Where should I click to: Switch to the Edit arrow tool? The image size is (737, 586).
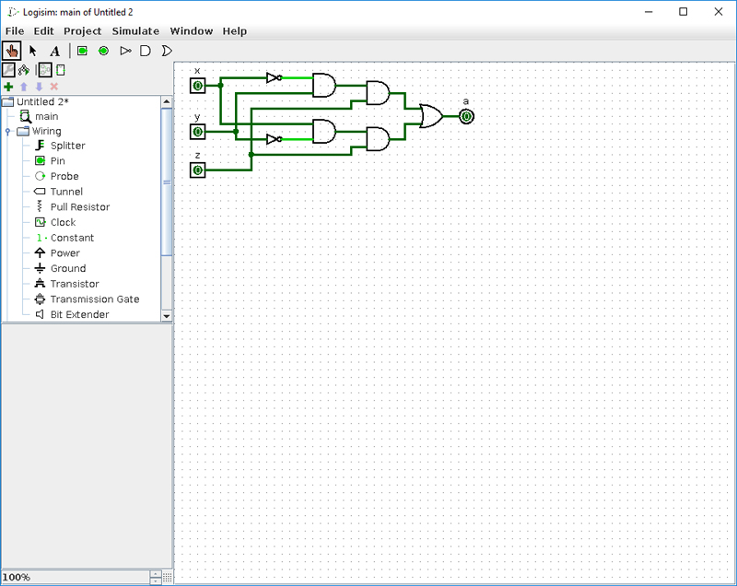point(32,51)
